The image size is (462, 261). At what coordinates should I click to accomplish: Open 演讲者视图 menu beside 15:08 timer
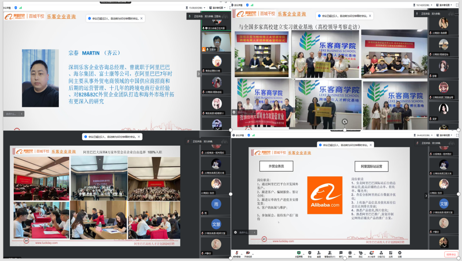point(218,7)
